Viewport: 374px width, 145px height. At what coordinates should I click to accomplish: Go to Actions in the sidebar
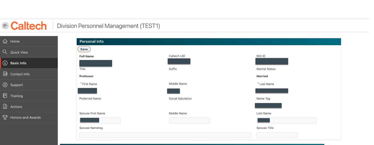click(16, 107)
